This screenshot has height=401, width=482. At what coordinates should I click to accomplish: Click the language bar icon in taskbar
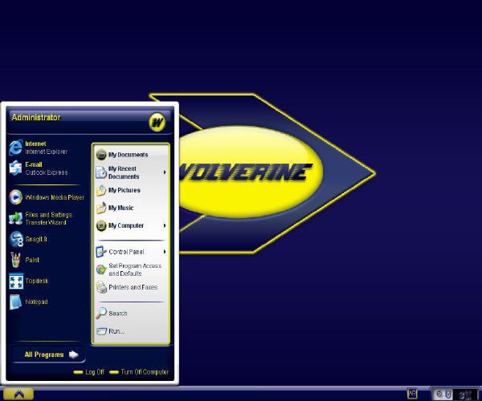point(412,394)
